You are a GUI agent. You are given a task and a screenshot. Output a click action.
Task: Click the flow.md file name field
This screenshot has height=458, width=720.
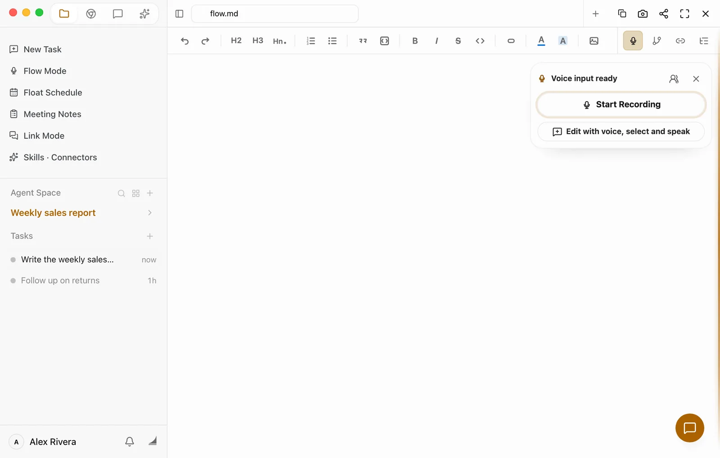[x=275, y=13]
